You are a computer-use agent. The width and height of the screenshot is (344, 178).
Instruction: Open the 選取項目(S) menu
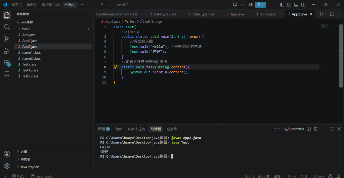51,5
